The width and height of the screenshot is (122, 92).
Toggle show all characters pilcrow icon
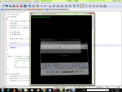pos(78,6)
